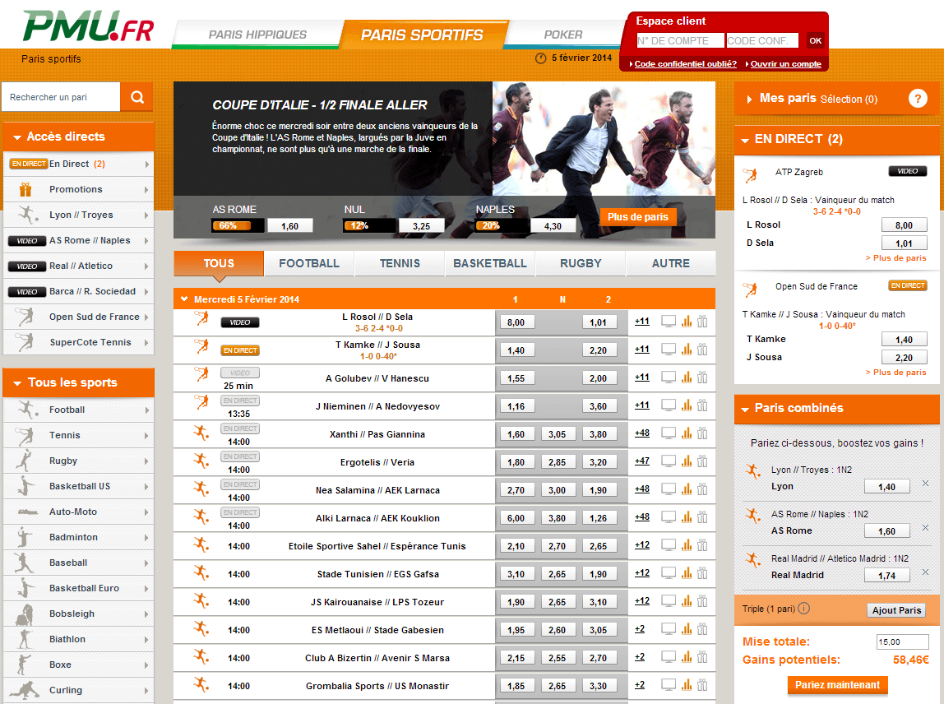This screenshot has width=944, height=704.
Task: Select the RUGBY filter tab
Action: (581, 263)
